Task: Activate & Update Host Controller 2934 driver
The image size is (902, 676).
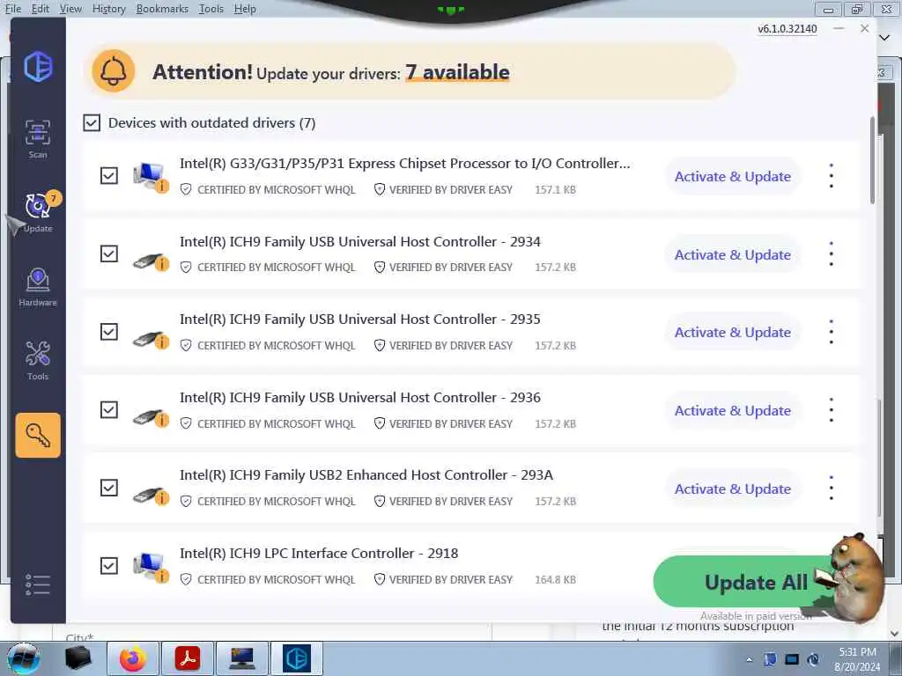Action: coord(732,254)
